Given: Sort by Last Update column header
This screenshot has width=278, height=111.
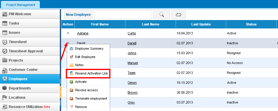Looking at the screenshot, I should coord(201,24).
